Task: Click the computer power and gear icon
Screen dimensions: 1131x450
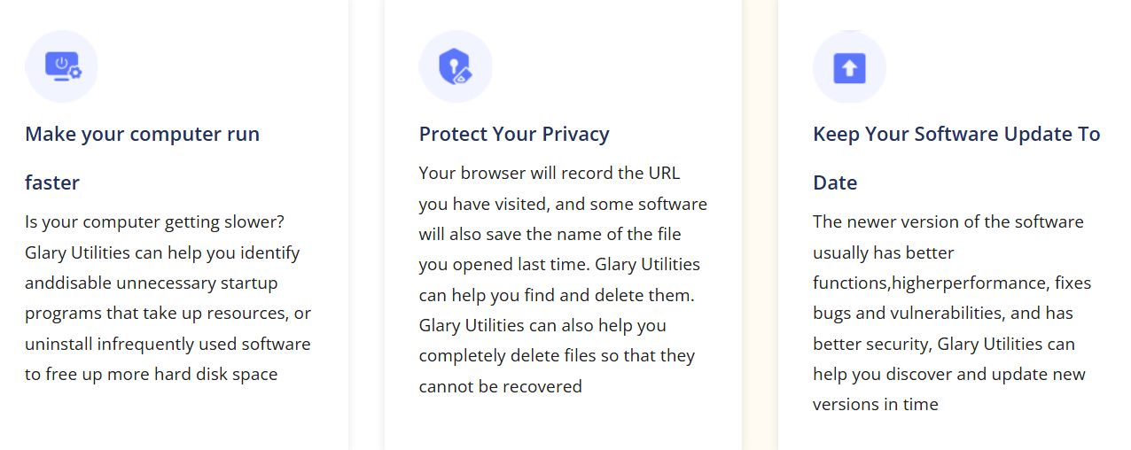Action: [61, 67]
